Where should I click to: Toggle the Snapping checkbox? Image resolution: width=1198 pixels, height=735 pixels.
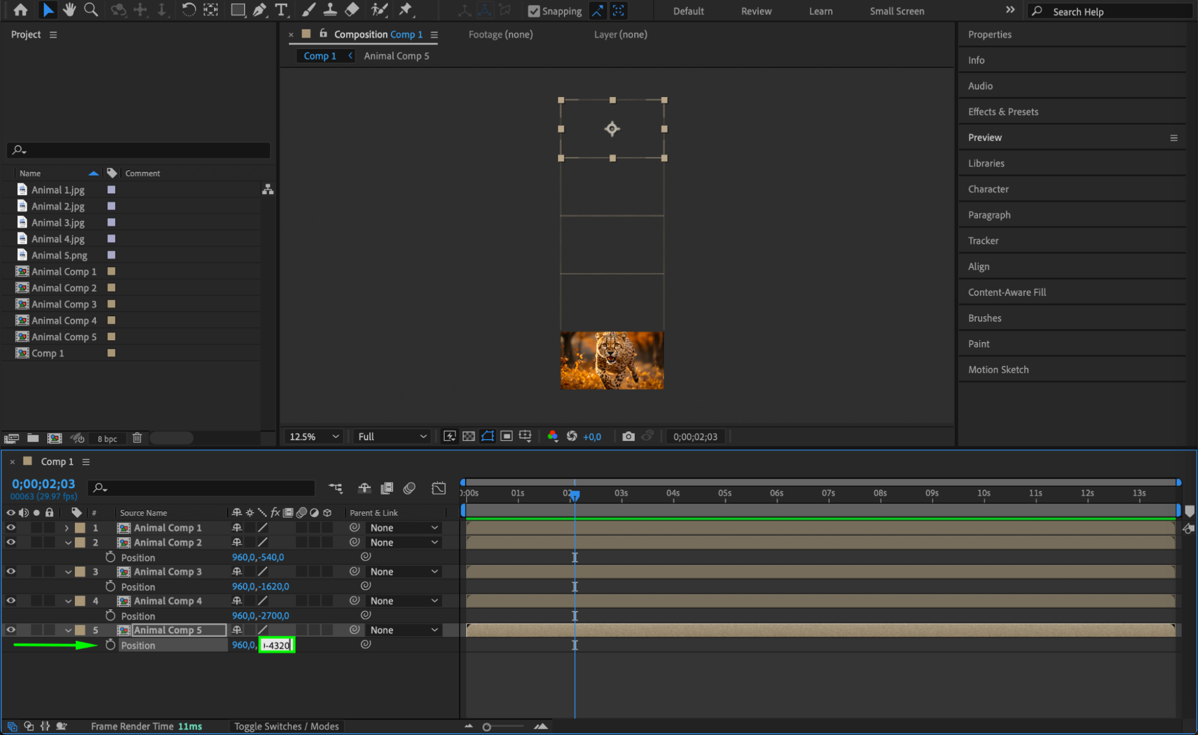point(533,11)
